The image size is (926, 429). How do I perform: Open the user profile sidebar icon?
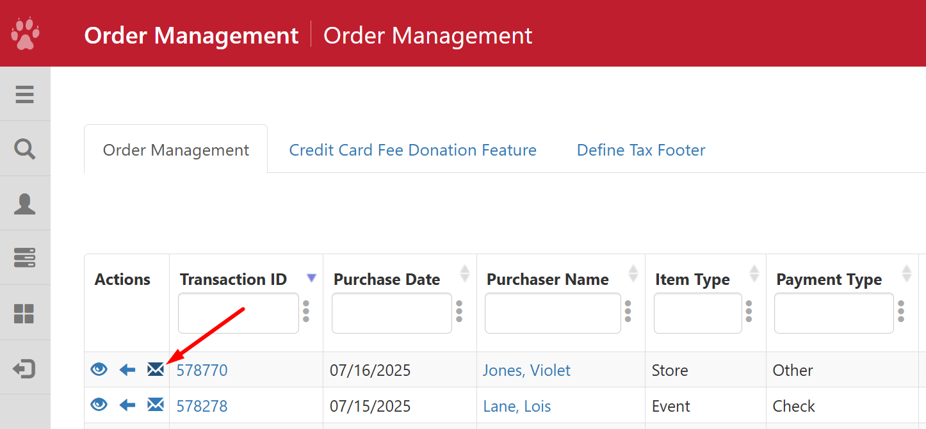[25, 204]
